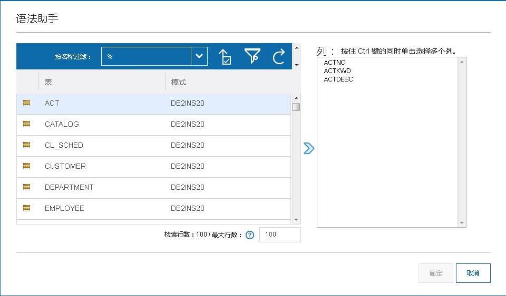Select the DEPARTMENT table row
This screenshot has width=506, height=296.
pyautogui.click(x=153, y=188)
